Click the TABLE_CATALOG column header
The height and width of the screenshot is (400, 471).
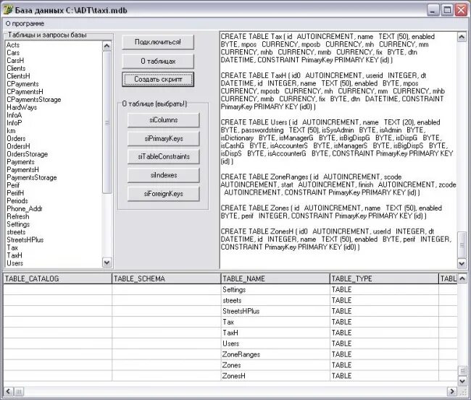(57, 279)
